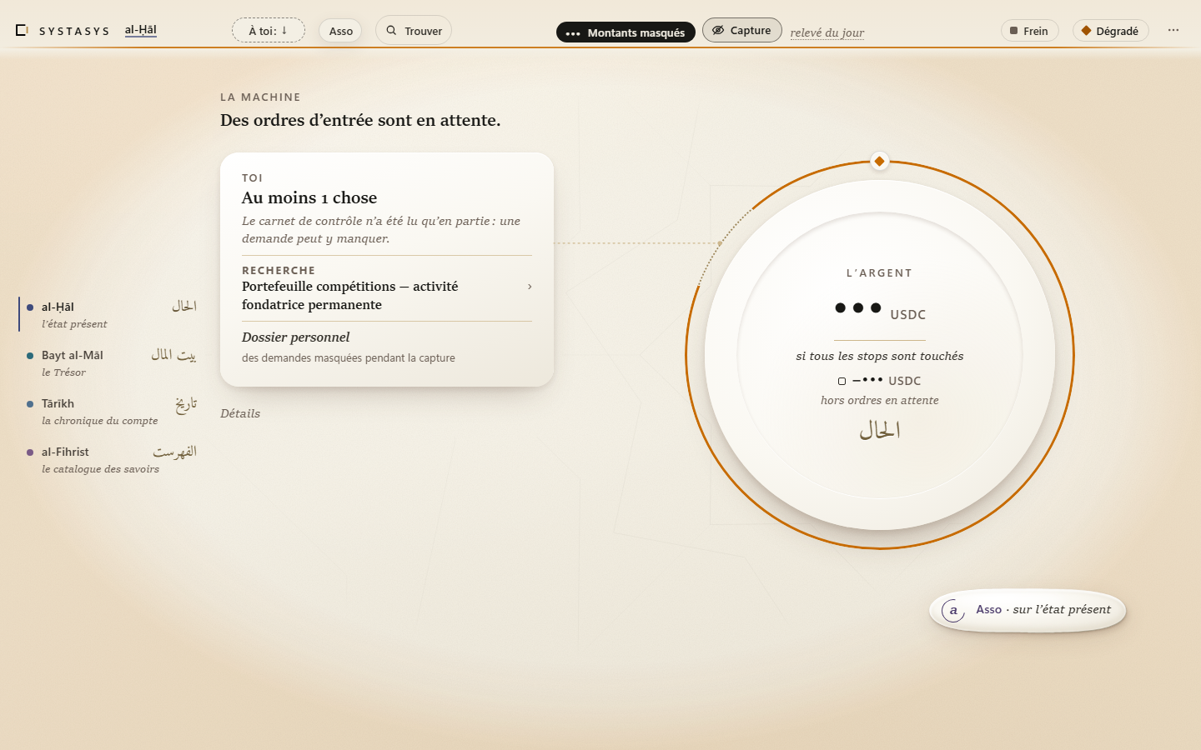
Task: Click 'Des ordres d'entrée sont en attente.' headline
Action: (360, 120)
